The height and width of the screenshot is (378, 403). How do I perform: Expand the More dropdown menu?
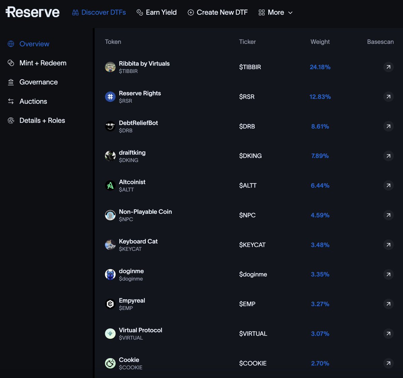click(276, 12)
